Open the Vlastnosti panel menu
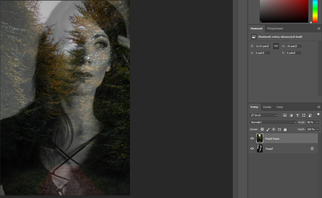Image resolution: width=322 pixels, height=198 pixels. 319,28
